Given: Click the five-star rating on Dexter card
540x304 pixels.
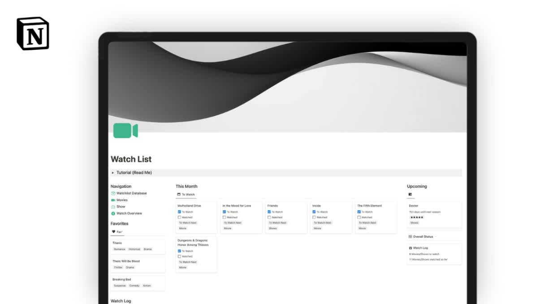Looking at the screenshot, I should pyautogui.click(x=417, y=217).
